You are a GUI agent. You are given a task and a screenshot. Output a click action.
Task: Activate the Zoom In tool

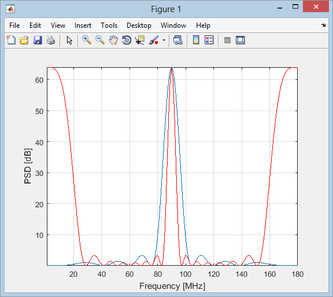[x=87, y=40]
